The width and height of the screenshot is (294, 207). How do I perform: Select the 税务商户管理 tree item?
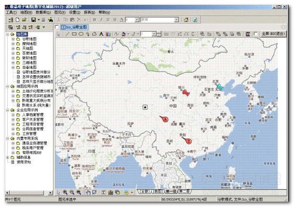33,148
